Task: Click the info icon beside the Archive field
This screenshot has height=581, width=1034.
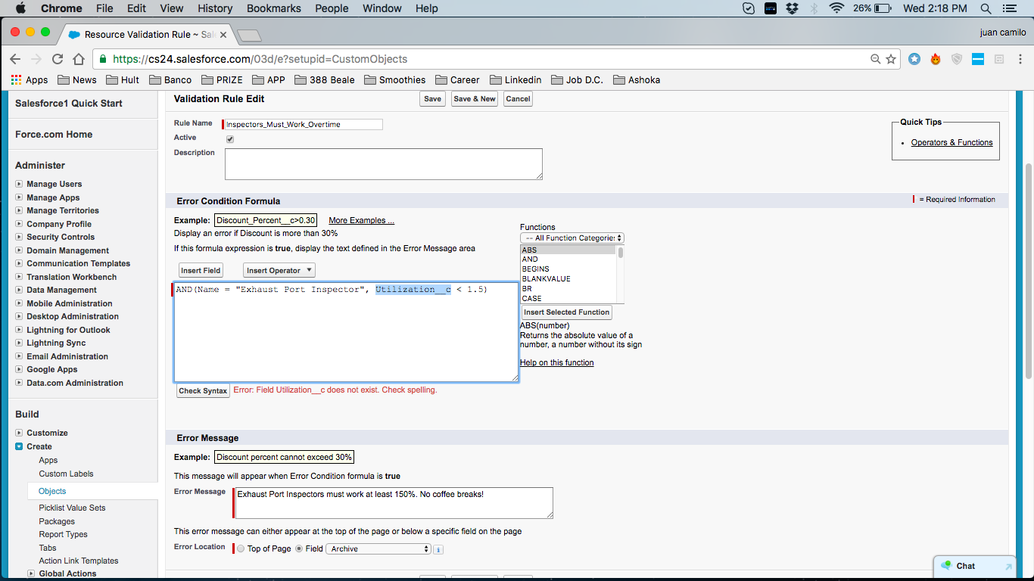Action: coord(438,549)
